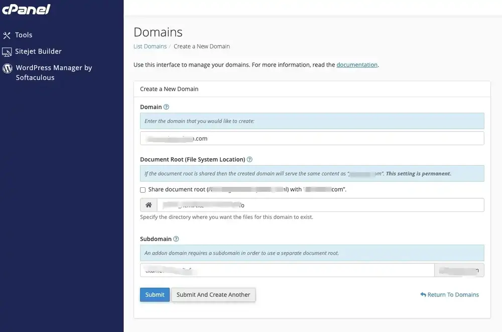Viewport: 502px width, 332px height.
Task: Go to the List Domains breadcrumb
Action: click(150, 46)
